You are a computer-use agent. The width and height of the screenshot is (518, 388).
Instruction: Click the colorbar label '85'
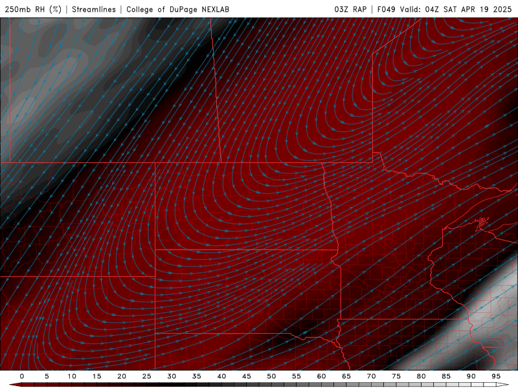[446, 376]
